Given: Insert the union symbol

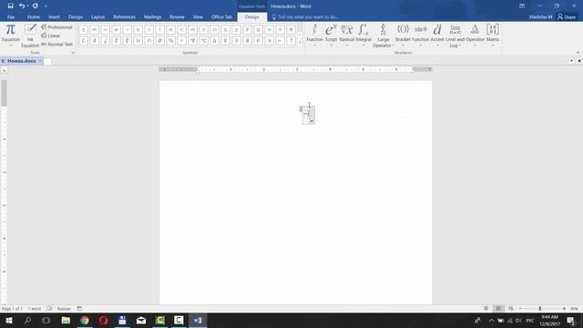Looking at the screenshot, I should pyautogui.click(x=138, y=40).
